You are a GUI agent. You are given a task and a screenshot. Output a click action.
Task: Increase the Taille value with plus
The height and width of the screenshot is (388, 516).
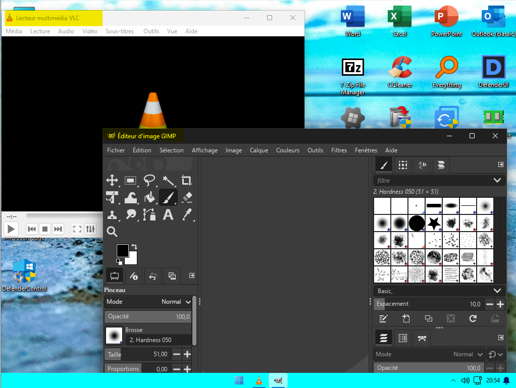point(187,354)
